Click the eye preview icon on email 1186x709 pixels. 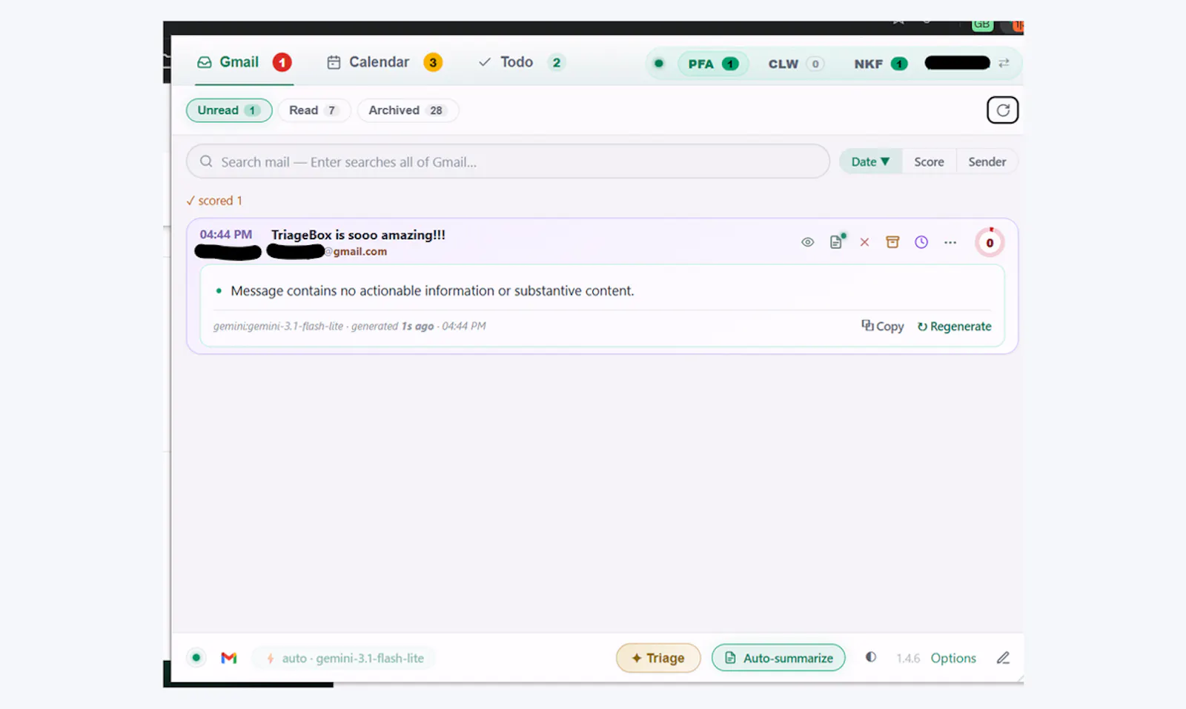(808, 242)
